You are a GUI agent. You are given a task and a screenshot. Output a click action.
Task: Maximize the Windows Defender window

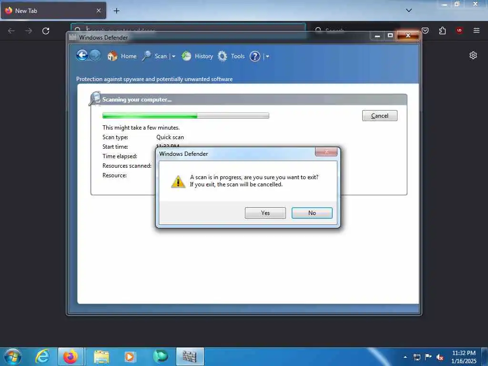(390, 35)
